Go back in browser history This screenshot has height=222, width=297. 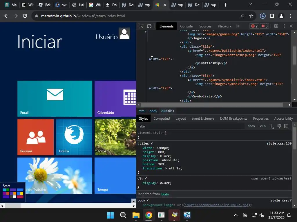coord(6,16)
